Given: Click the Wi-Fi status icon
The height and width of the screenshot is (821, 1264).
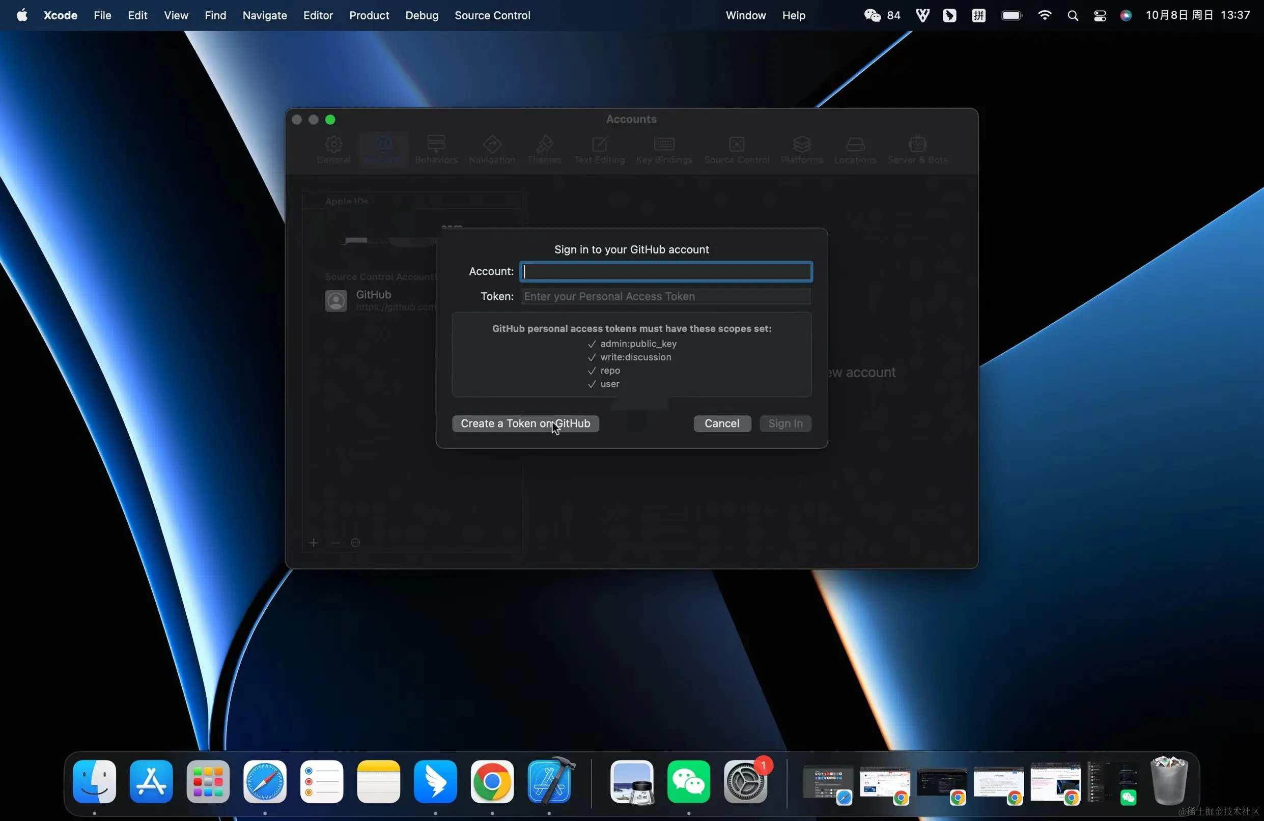Looking at the screenshot, I should tap(1044, 15).
